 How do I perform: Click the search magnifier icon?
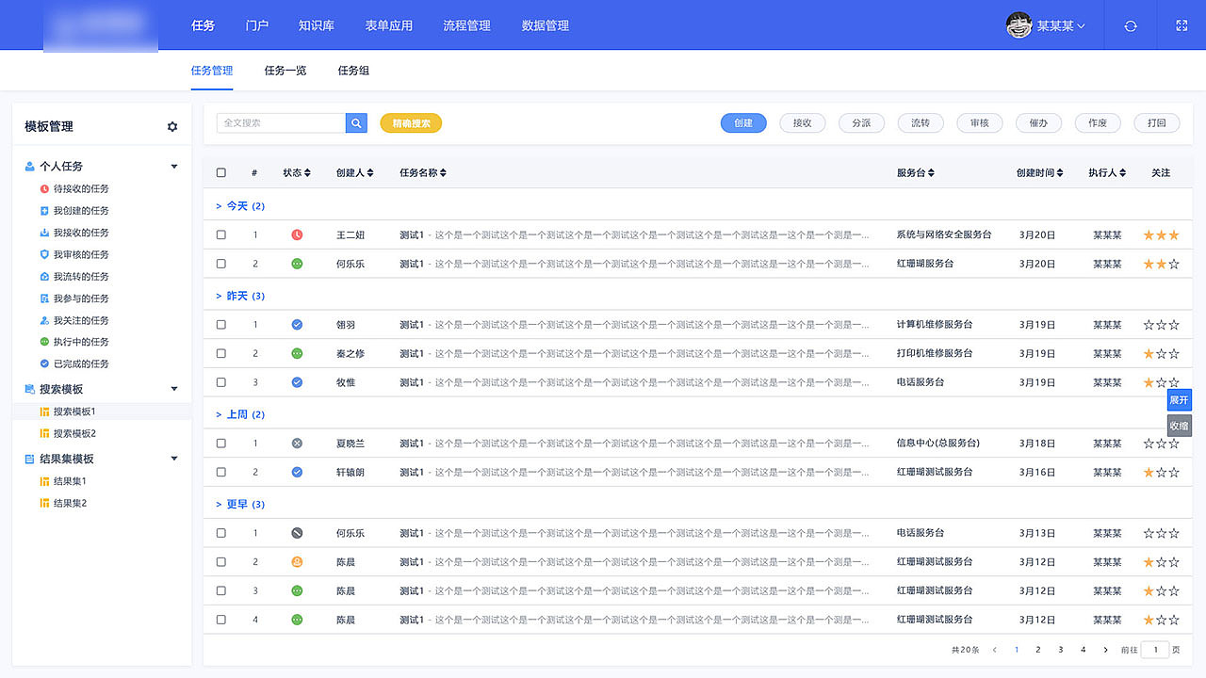356,123
